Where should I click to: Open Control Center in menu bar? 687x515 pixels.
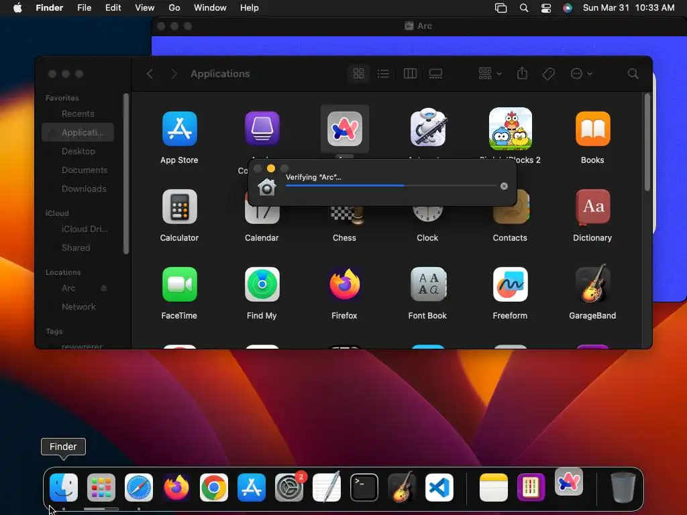546,8
